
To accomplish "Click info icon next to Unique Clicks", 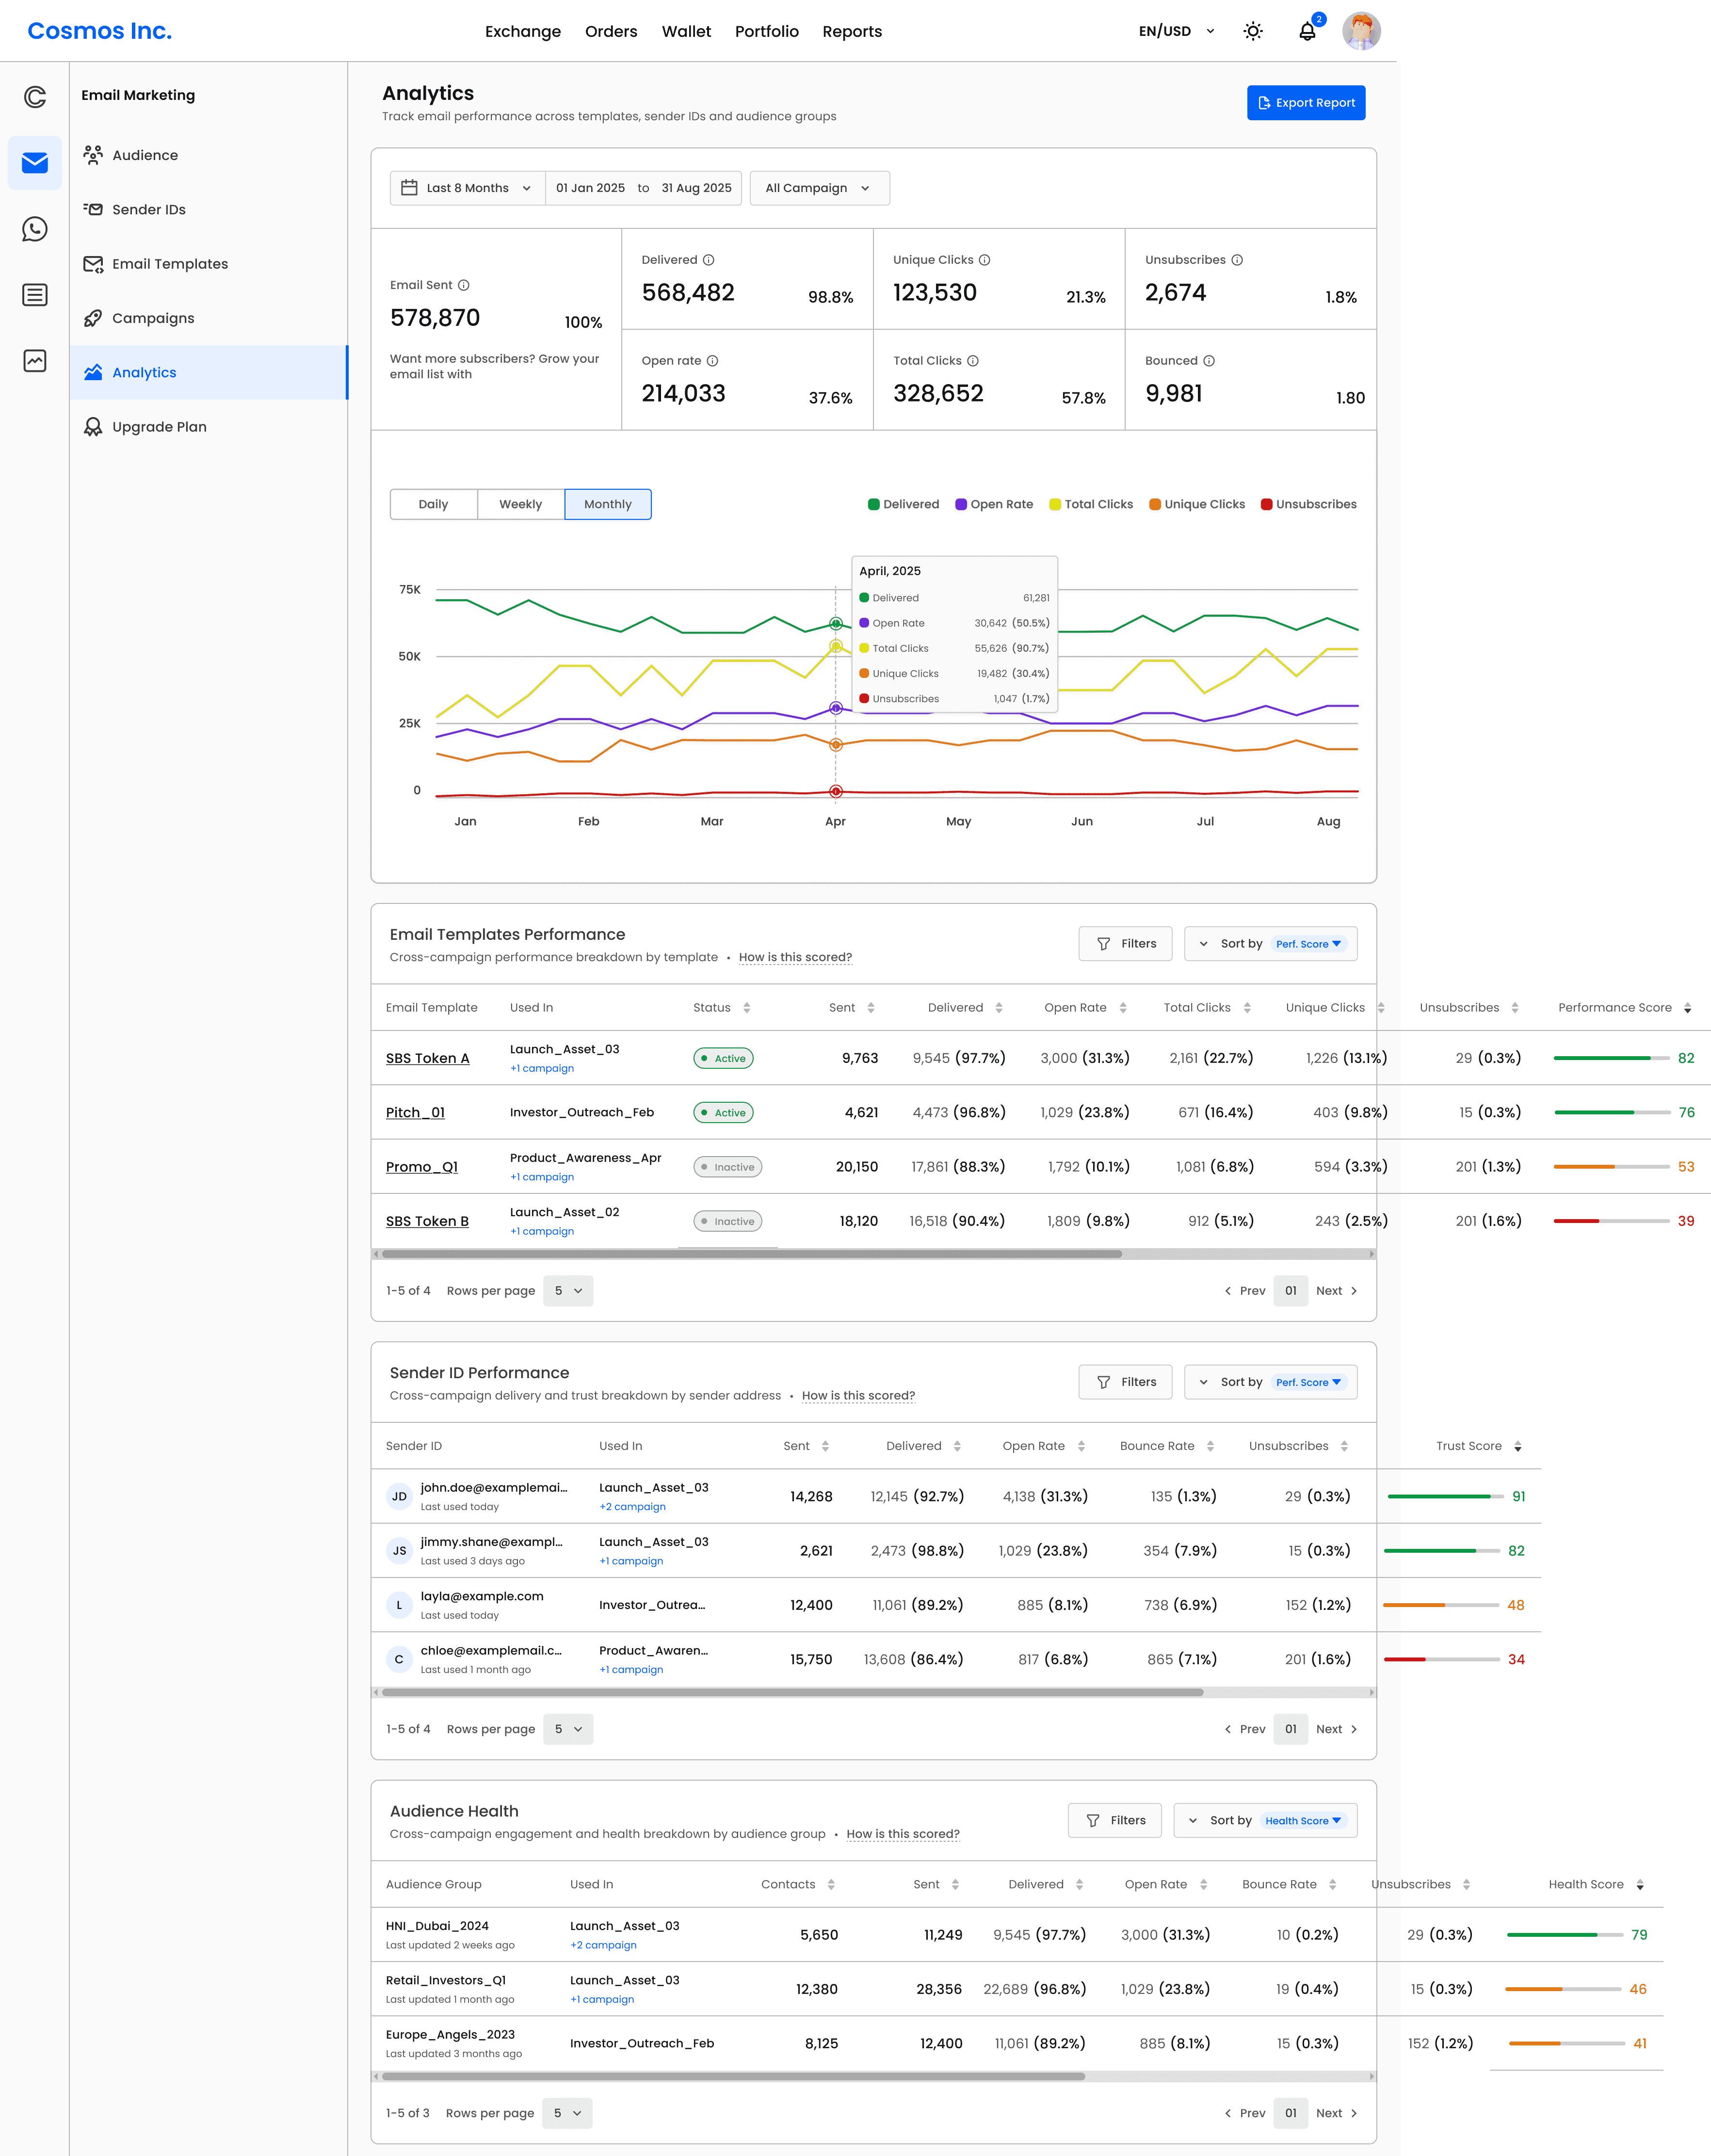I will tap(985, 260).
